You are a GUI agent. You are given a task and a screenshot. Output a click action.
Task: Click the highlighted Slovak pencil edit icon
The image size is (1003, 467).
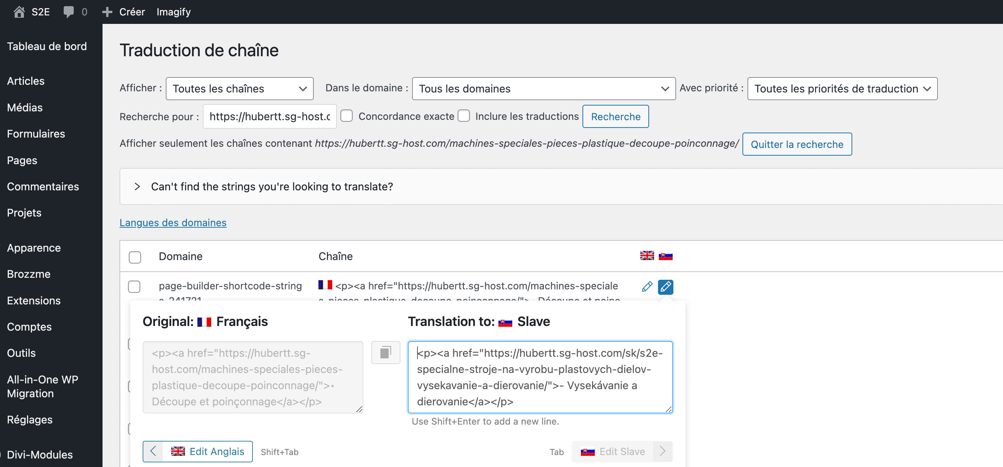pos(665,287)
